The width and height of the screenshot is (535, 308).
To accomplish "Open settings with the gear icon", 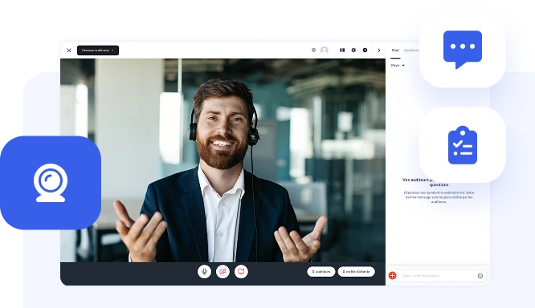I will [x=353, y=50].
